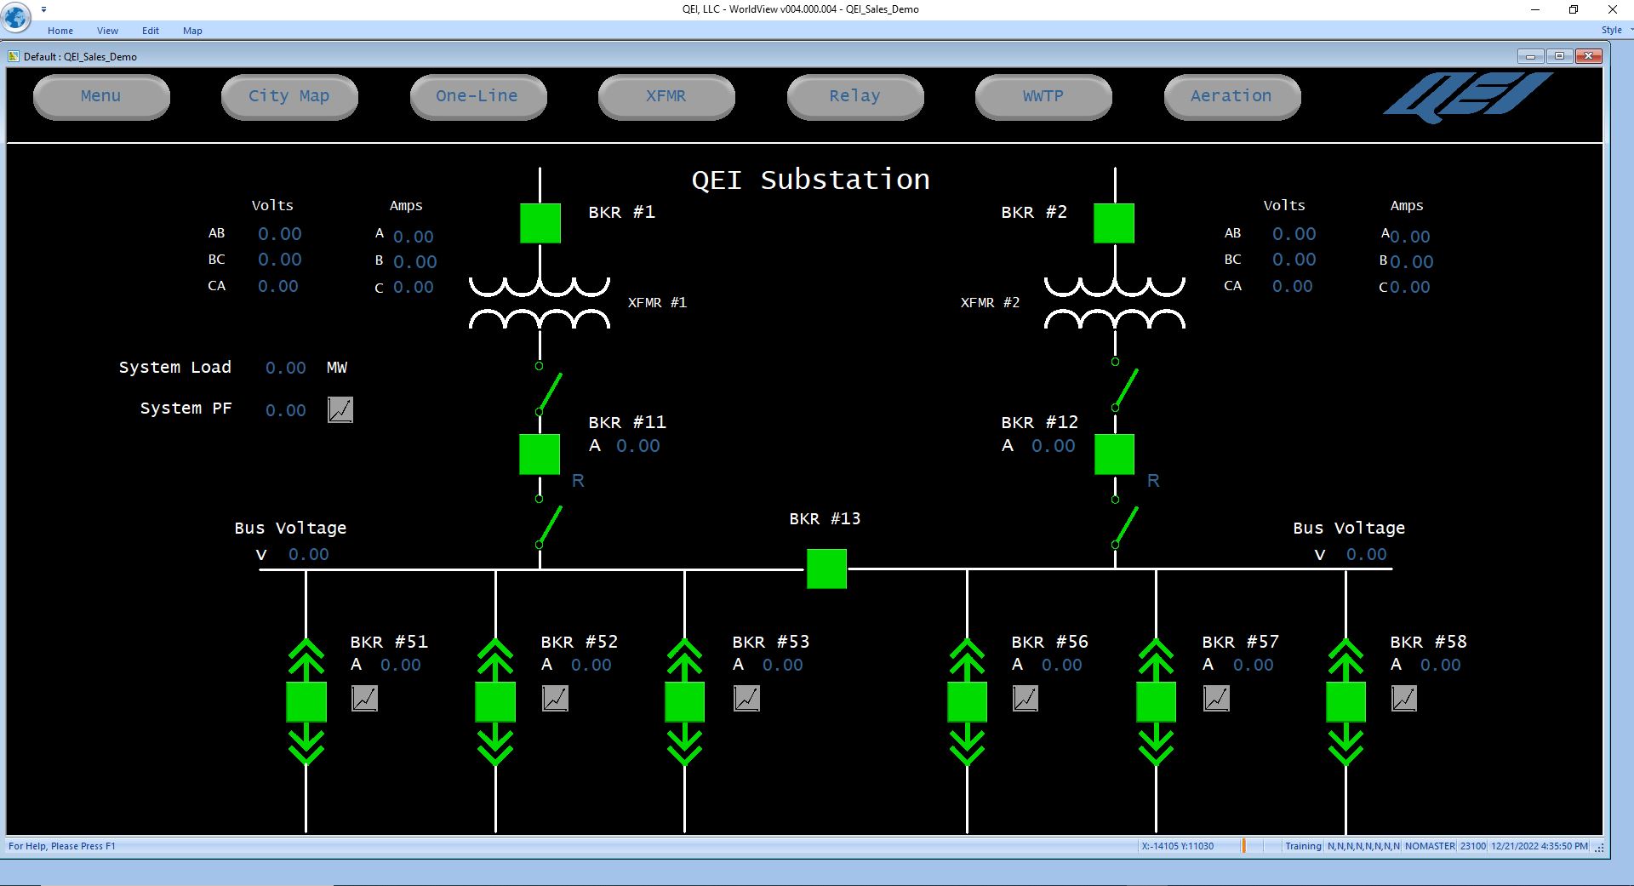1634x886 pixels.
Task: Click the right Bus Voltage V value
Action: click(1366, 555)
